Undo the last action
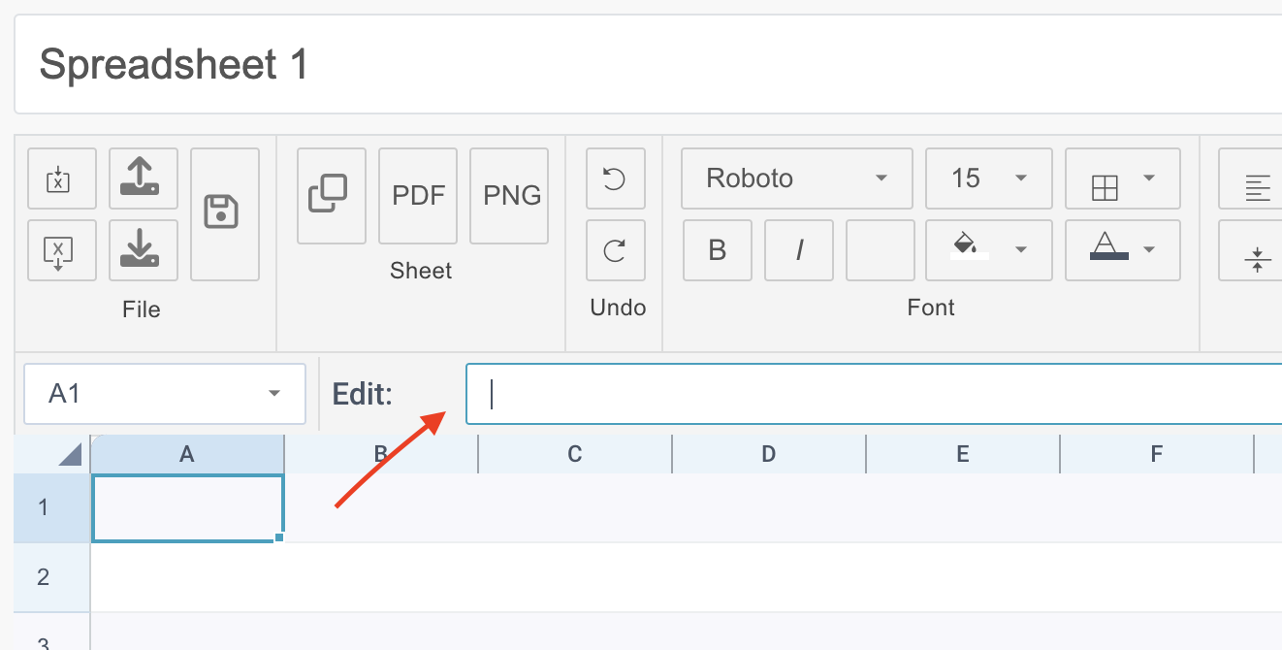Image resolution: width=1282 pixels, height=650 pixels. (x=615, y=179)
